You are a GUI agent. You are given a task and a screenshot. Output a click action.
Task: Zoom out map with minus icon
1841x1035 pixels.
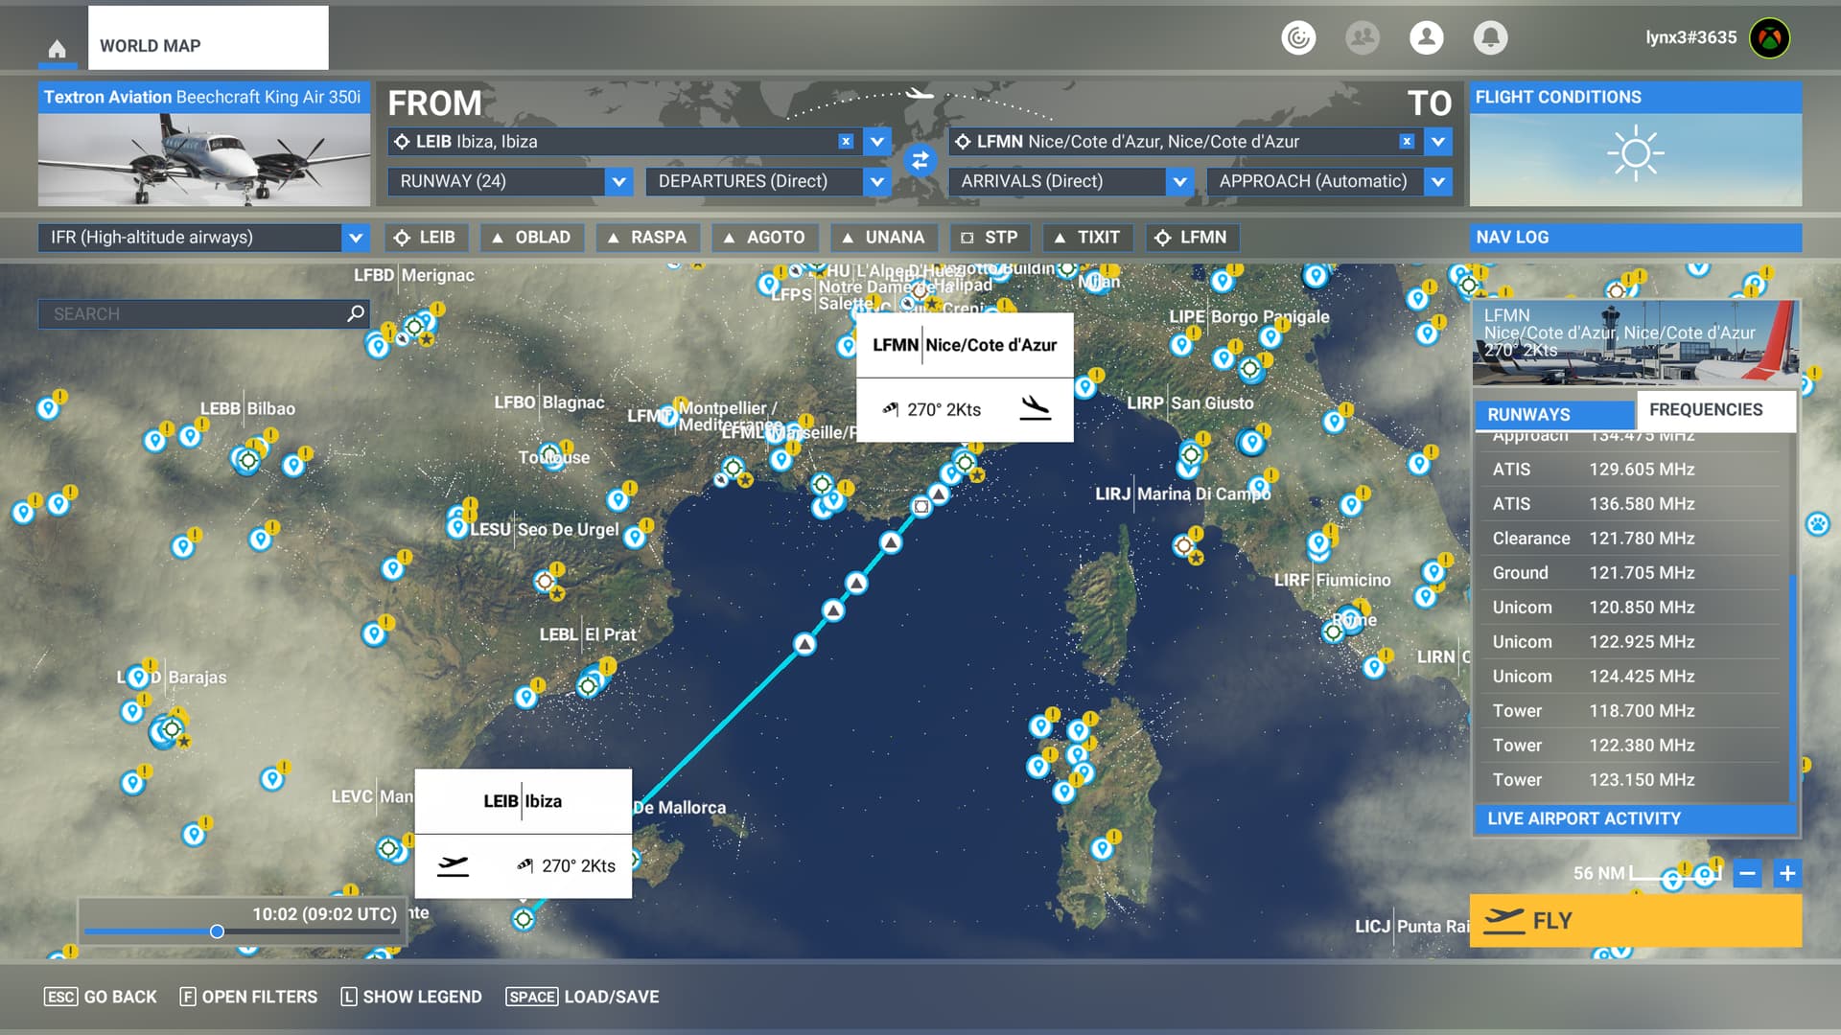(x=1747, y=873)
